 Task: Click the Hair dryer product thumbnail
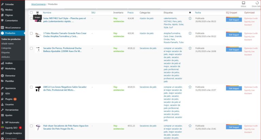pyautogui.click(x=38, y=127)
